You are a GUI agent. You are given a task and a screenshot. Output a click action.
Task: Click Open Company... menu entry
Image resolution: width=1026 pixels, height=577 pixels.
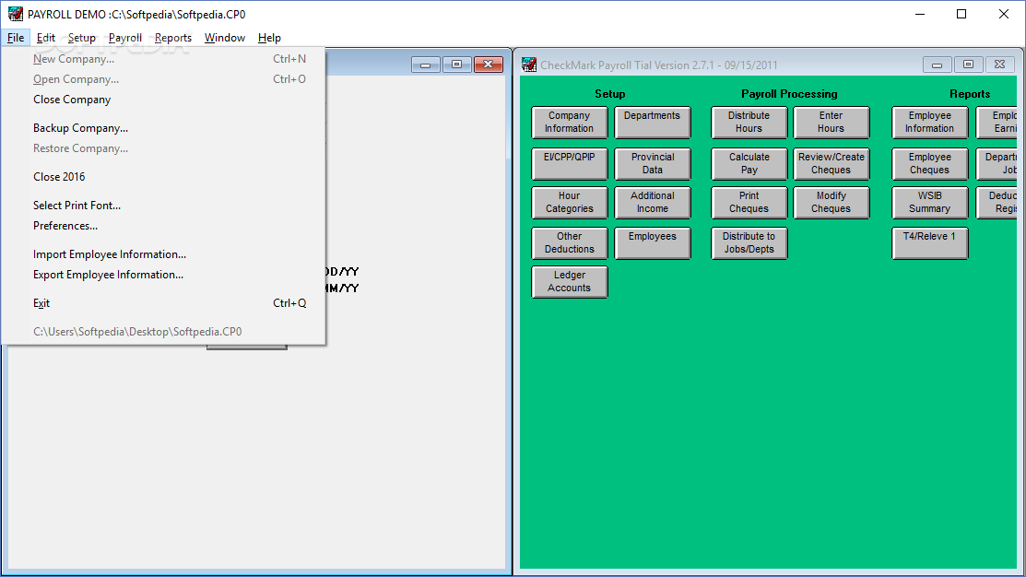pyautogui.click(x=163, y=79)
